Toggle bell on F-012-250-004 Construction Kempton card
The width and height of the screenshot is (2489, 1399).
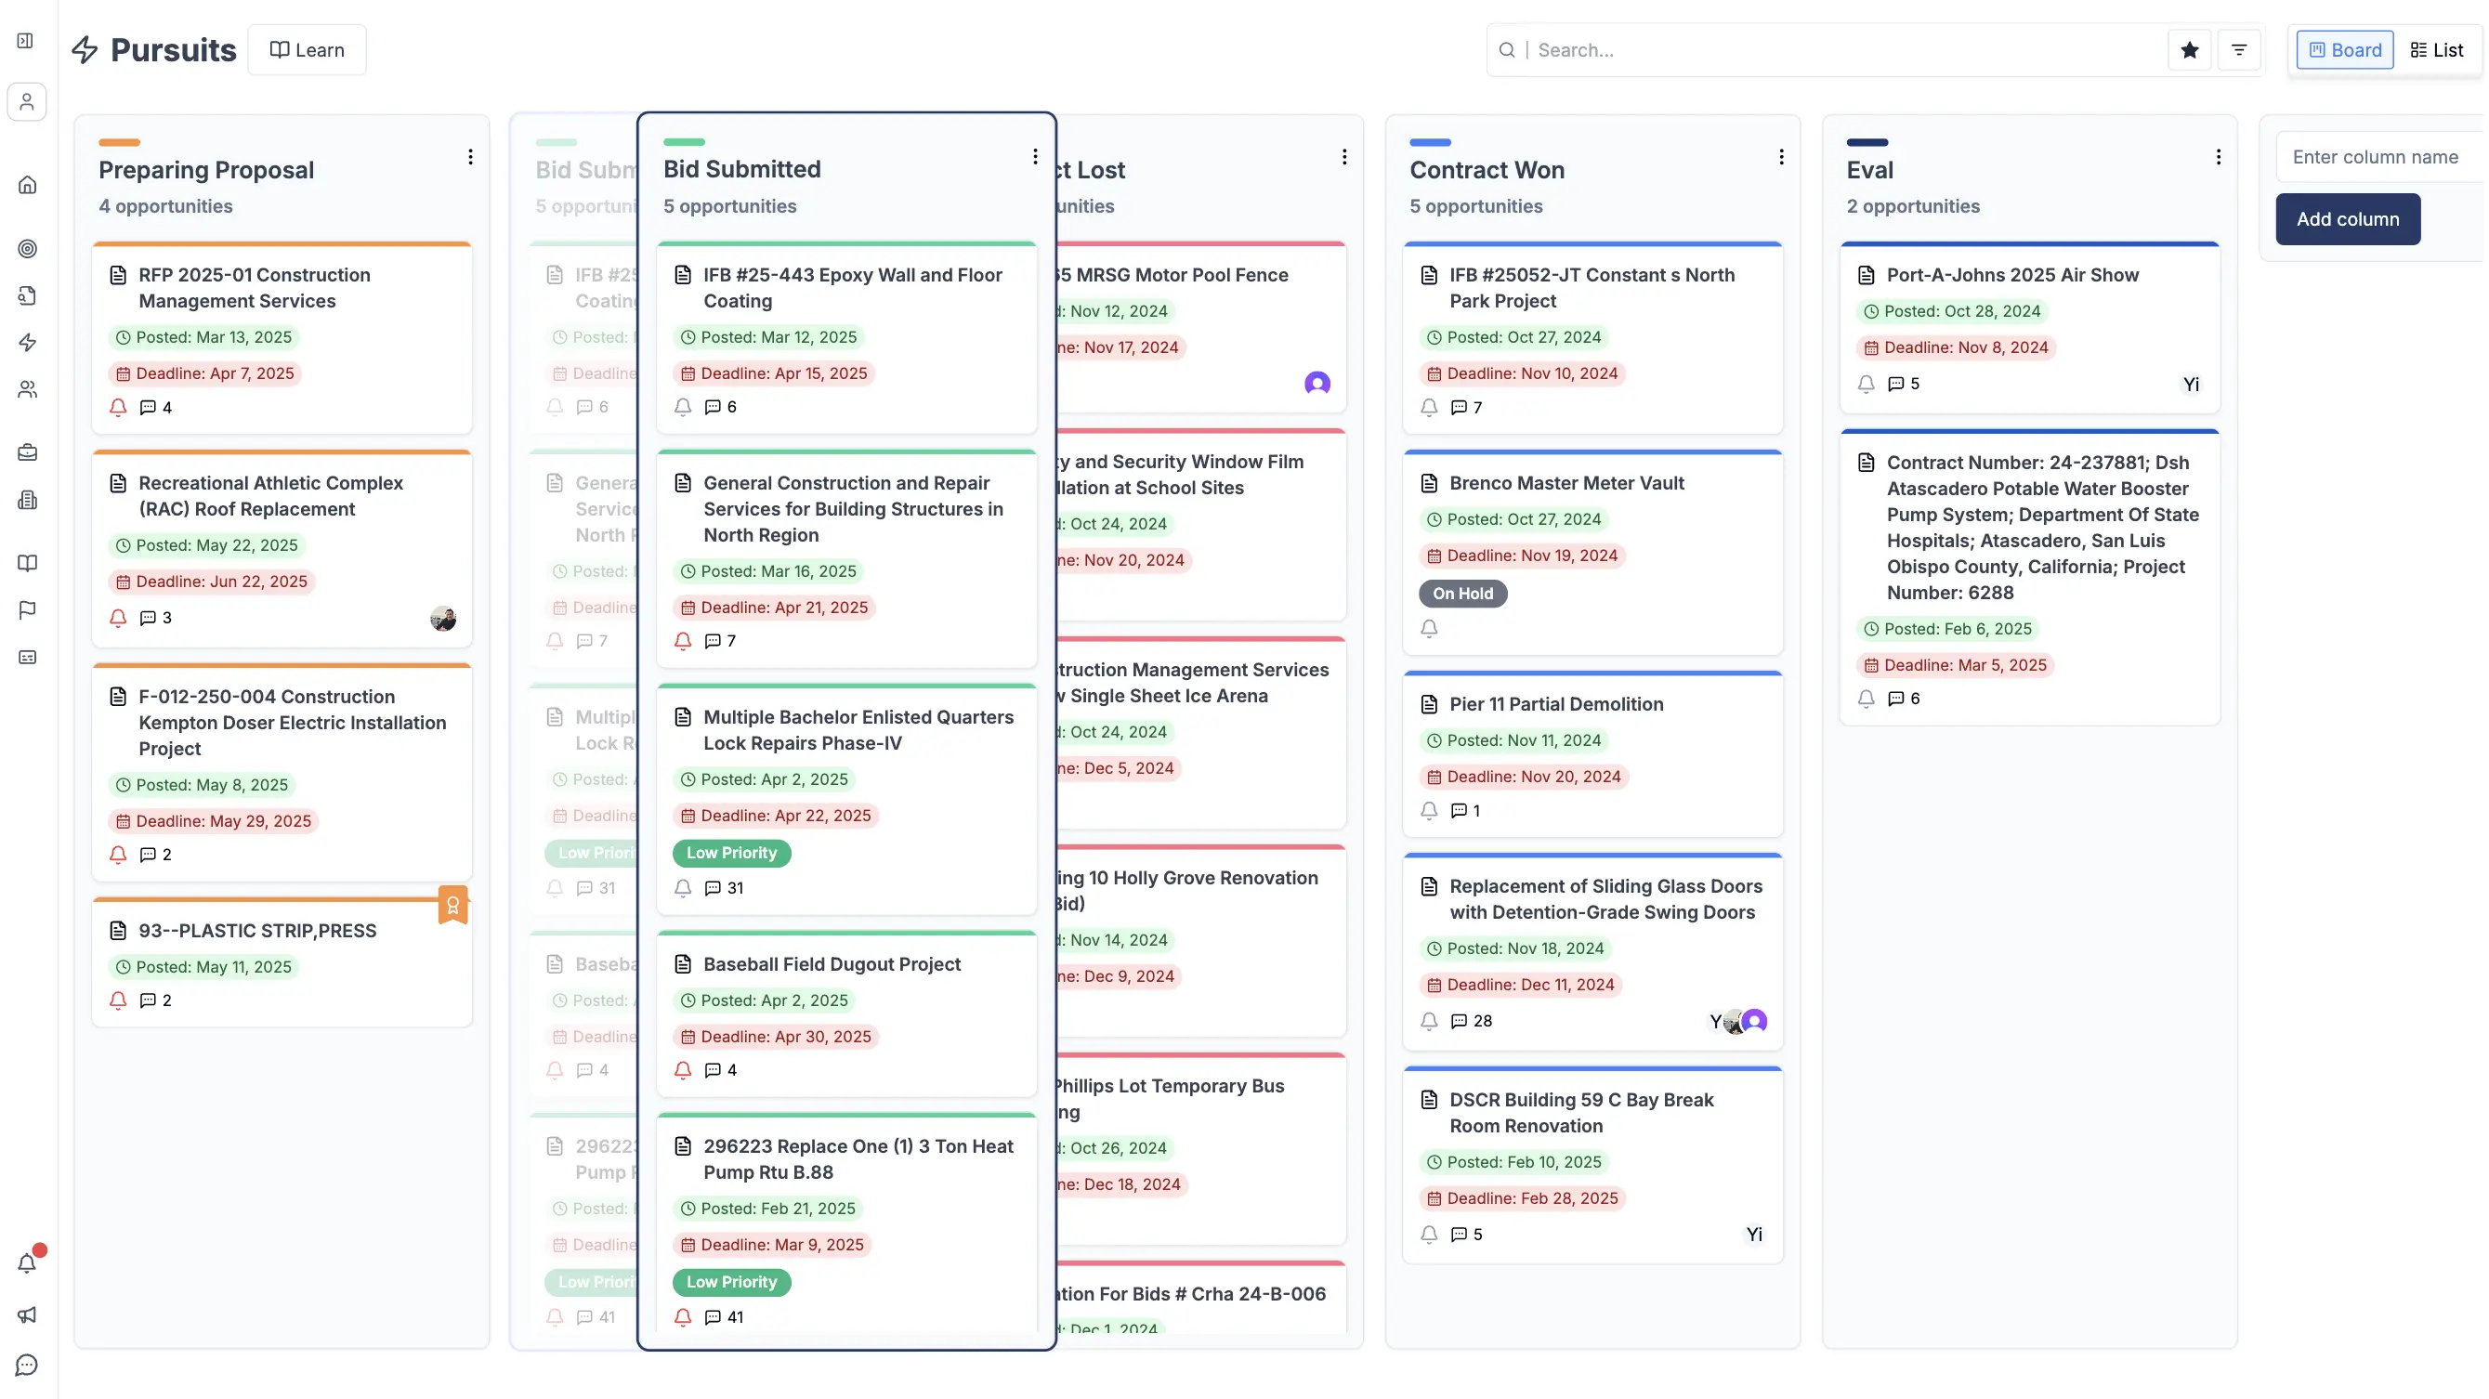(x=118, y=855)
